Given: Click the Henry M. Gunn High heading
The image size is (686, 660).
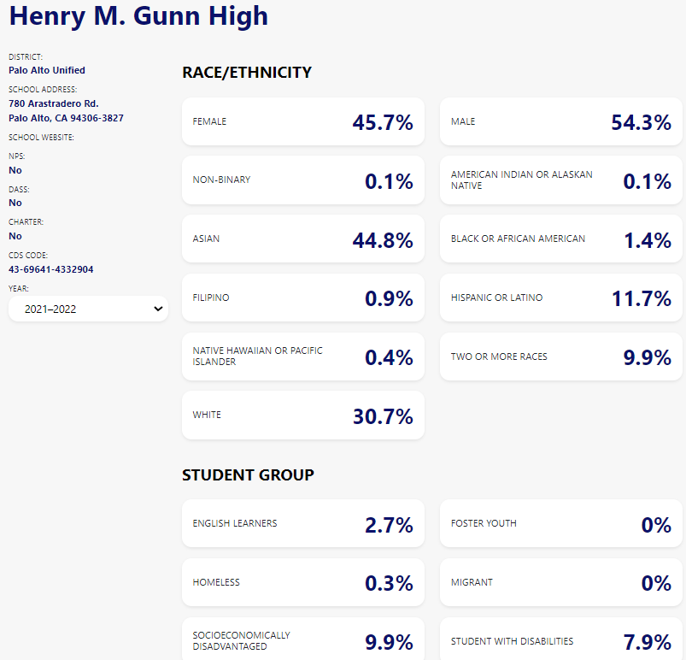Looking at the screenshot, I should 138,15.
